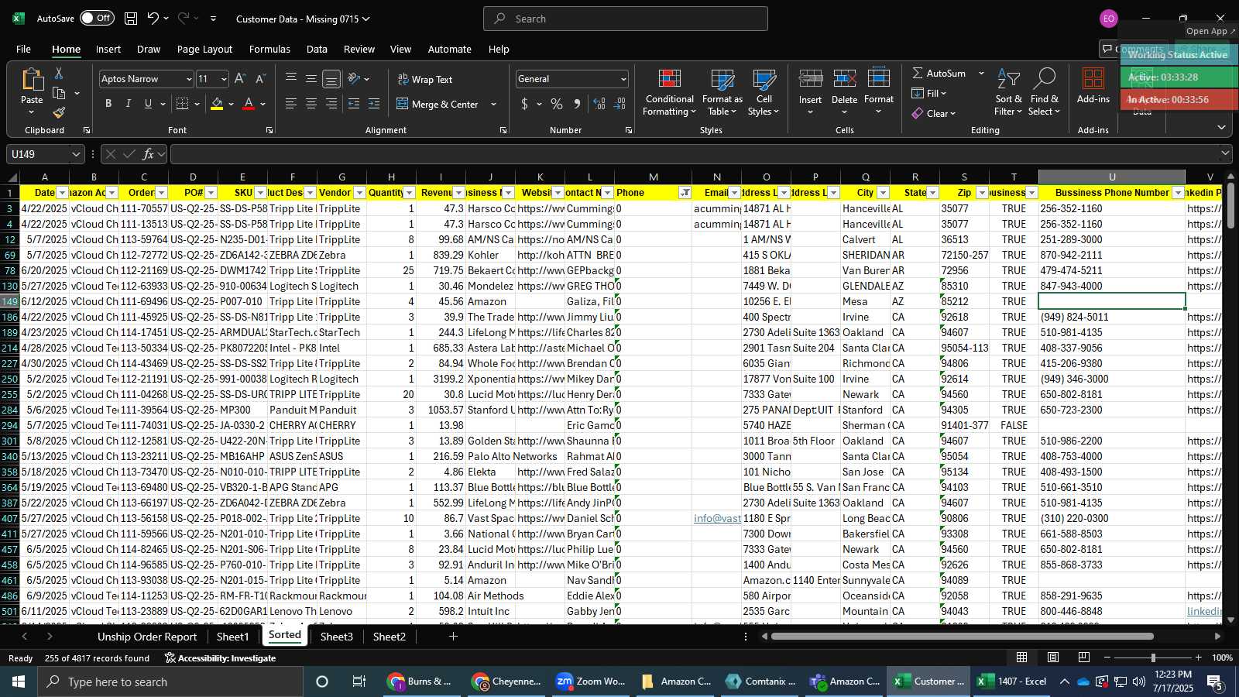Open the Add-ins button
Screen dimensions: 1239x697
(x=1093, y=86)
